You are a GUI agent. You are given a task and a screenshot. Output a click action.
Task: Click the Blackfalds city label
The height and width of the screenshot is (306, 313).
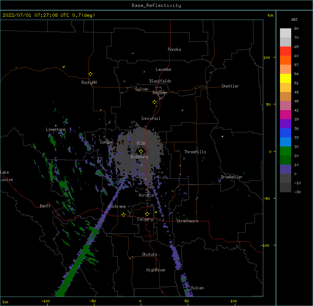pyautogui.click(x=160, y=81)
